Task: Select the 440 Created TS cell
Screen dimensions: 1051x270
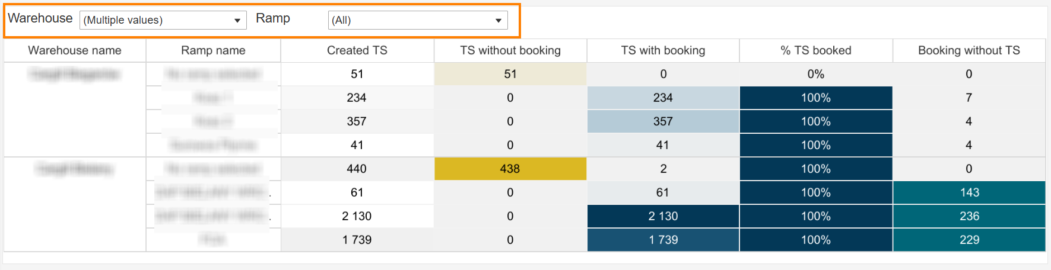Action: (357, 169)
